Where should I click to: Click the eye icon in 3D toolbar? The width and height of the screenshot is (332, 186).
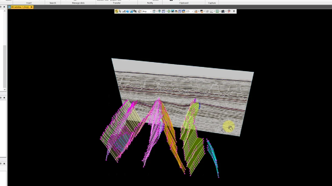[159, 11]
